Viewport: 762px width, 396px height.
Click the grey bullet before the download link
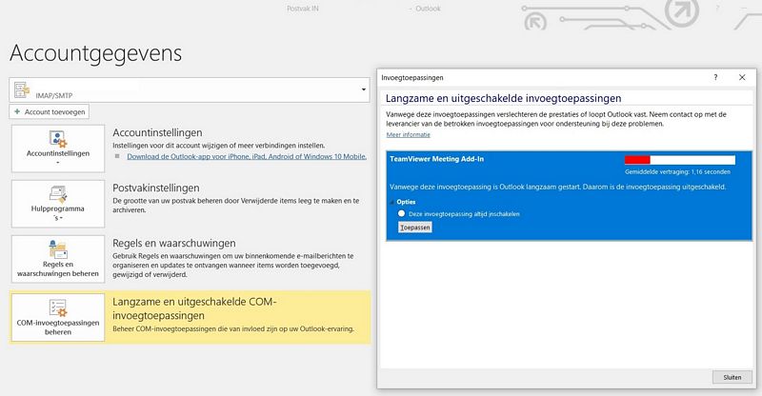point(117,156)
